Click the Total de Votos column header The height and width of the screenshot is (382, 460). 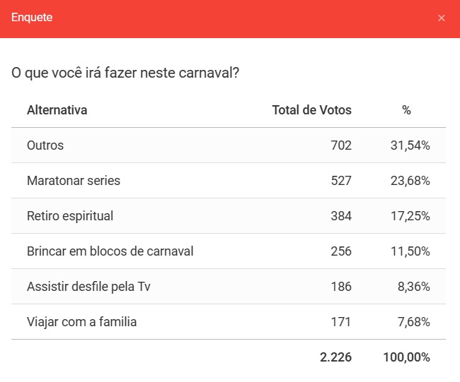pyautogui.click(x=311, y=110)
